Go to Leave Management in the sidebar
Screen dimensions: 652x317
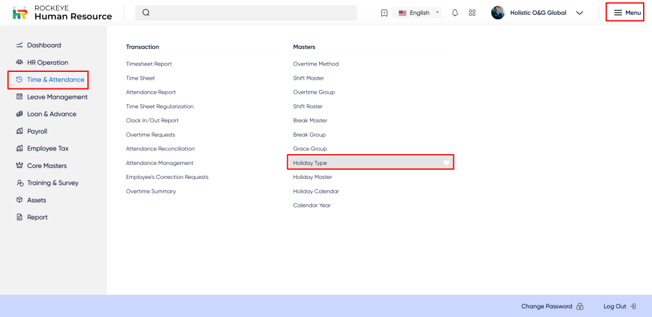click(x=57, y=97)
